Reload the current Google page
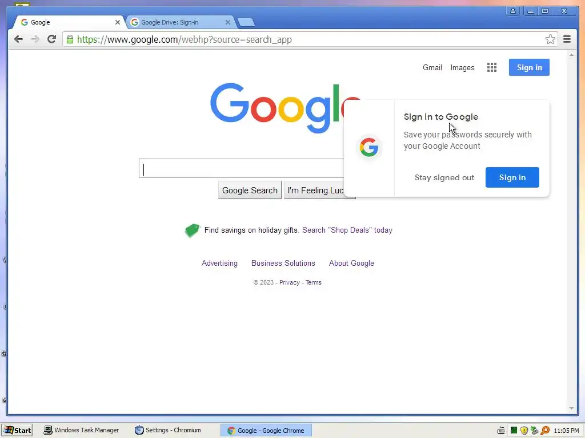The height and width of the screenshot is (438, 585). (52, 39)
